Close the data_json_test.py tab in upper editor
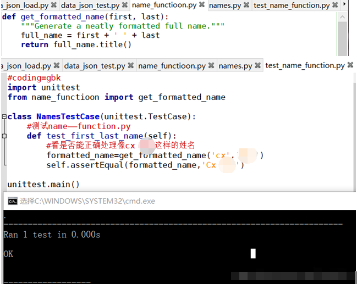The width and height of the screenshot is (357, 284). pyautogui.click(x=125, y=5)
